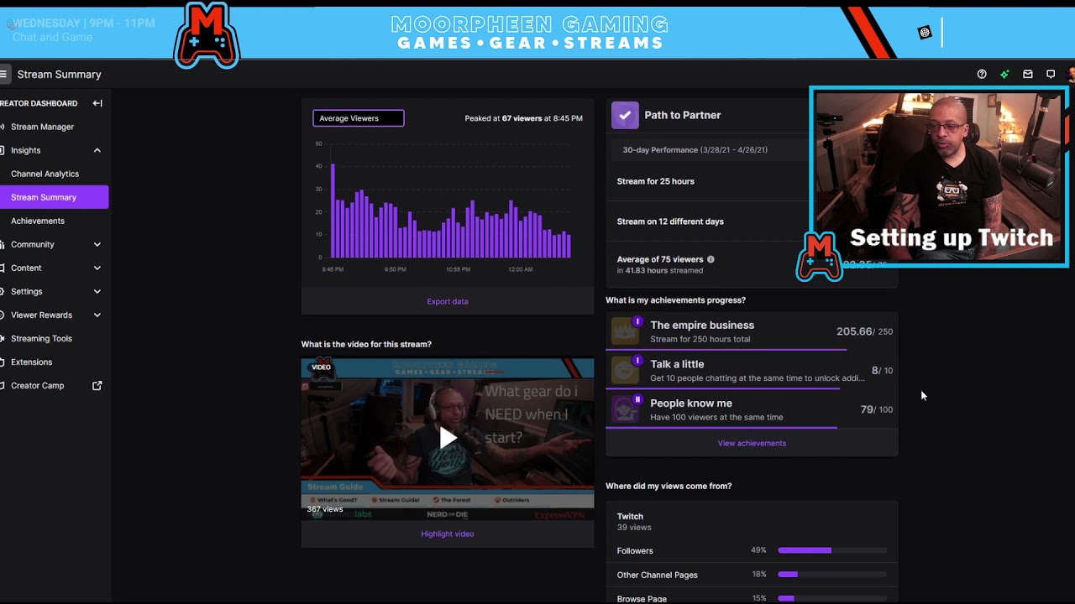
Task: Open Creator Camp link
Action: click(x=37, y=385)
